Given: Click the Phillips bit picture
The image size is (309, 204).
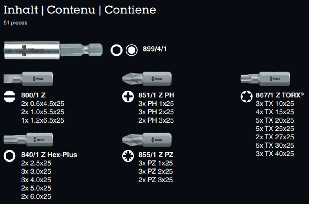Looking at the screenshot, I should pos(147,79).
